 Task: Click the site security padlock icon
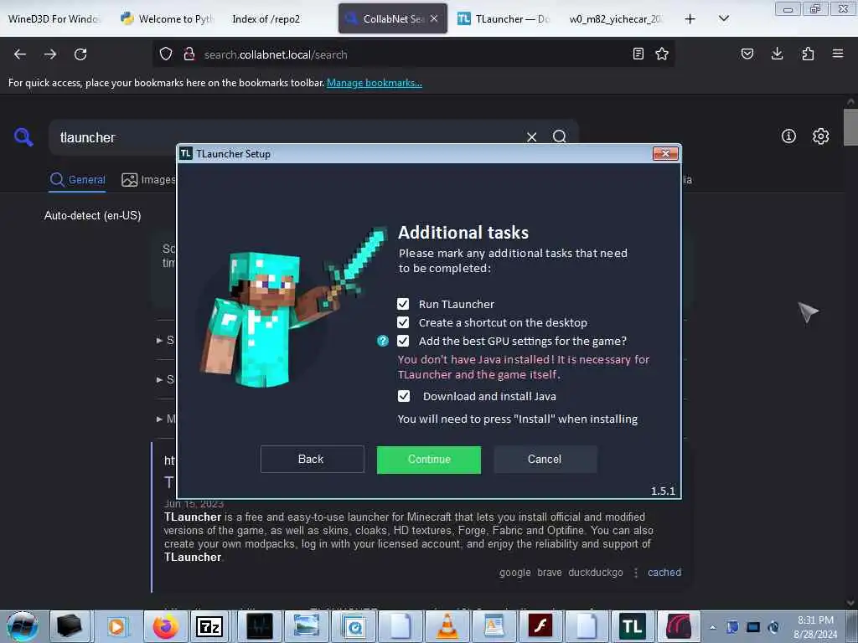click(x=189, y=54)
